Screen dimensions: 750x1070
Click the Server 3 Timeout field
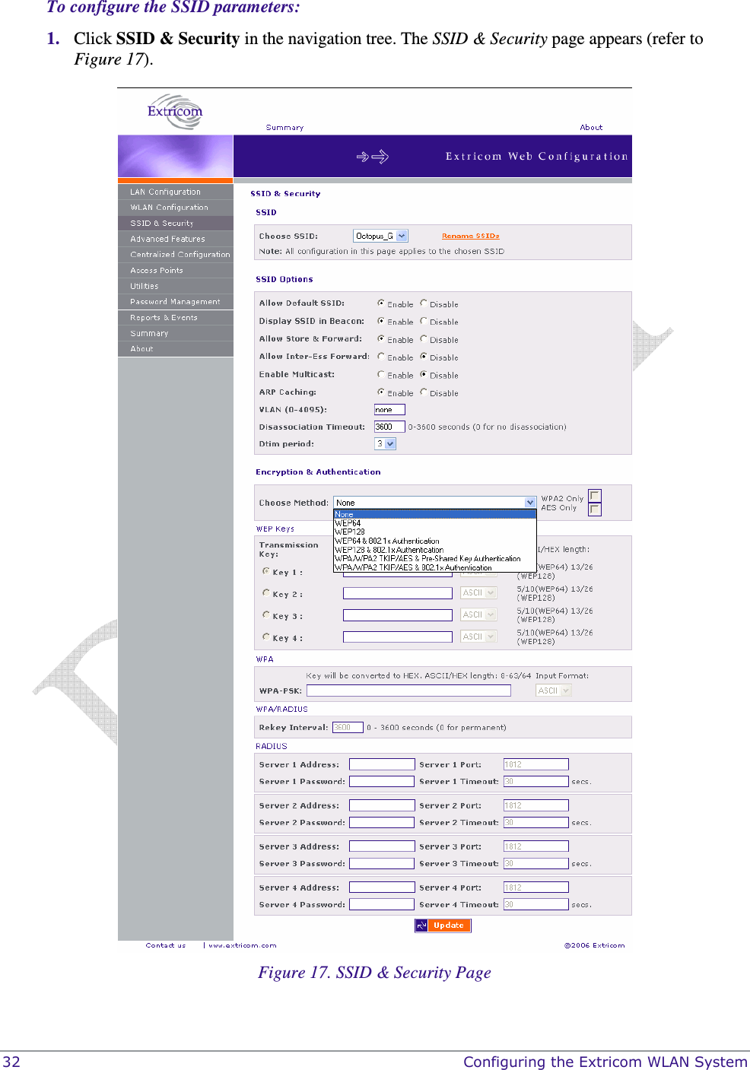pos(536,863)
